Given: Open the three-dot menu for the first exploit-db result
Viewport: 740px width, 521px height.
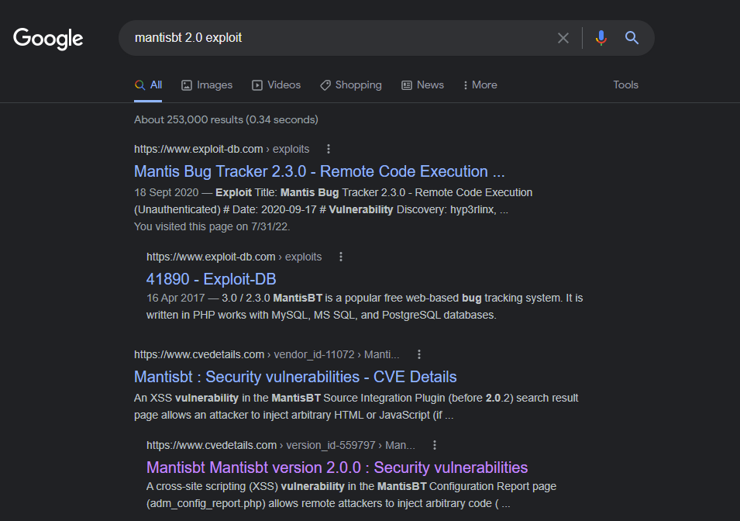Looking at the screenshot, I should pos(329,150).
